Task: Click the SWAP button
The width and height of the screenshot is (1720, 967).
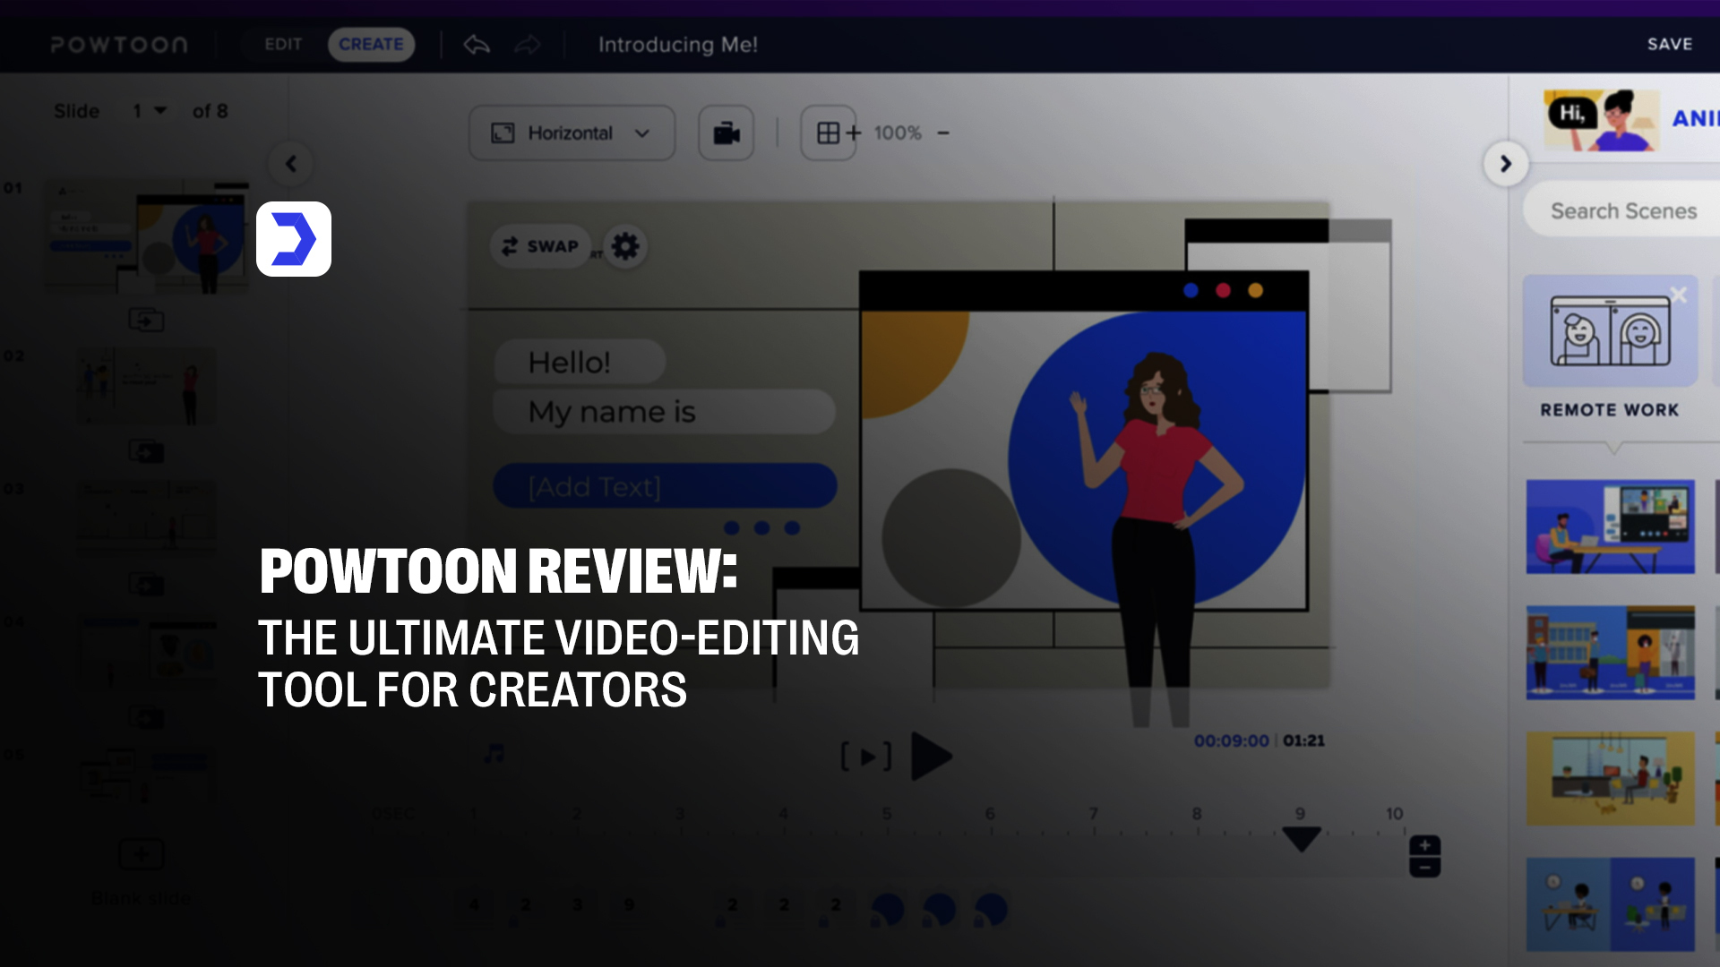Action: click(540, 246)
